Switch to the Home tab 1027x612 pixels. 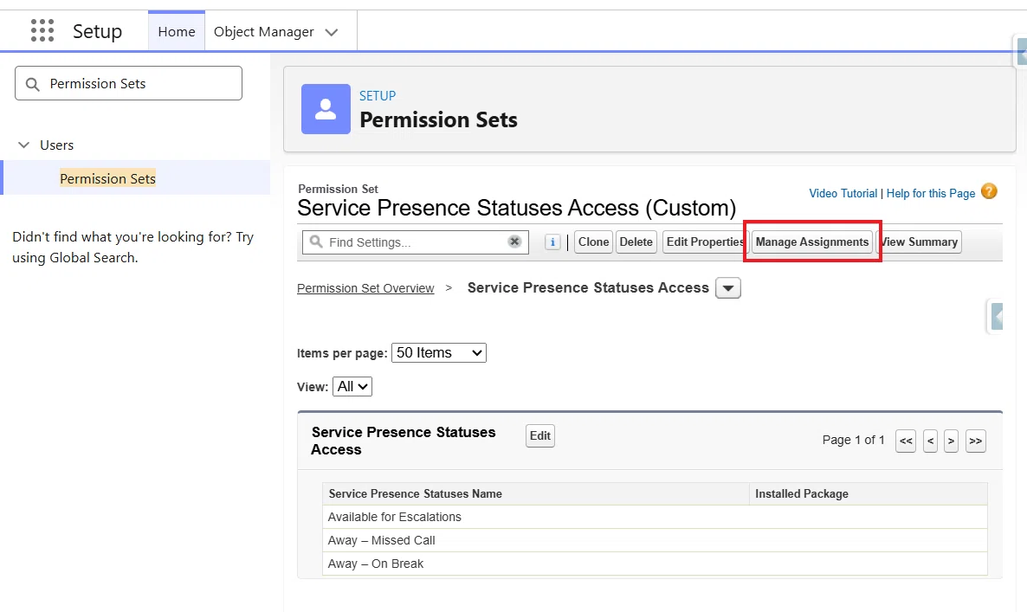pyautogui.click(x=176, y=31)
